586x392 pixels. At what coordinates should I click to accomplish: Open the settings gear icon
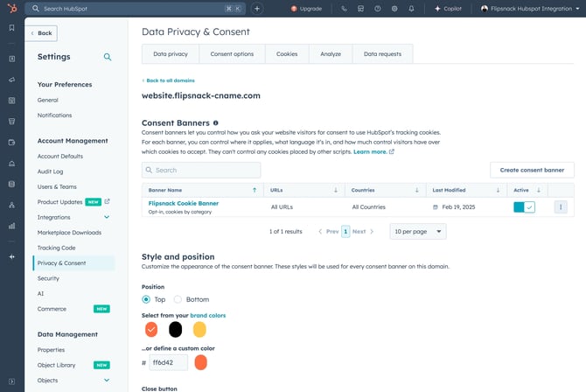(394, 8)
